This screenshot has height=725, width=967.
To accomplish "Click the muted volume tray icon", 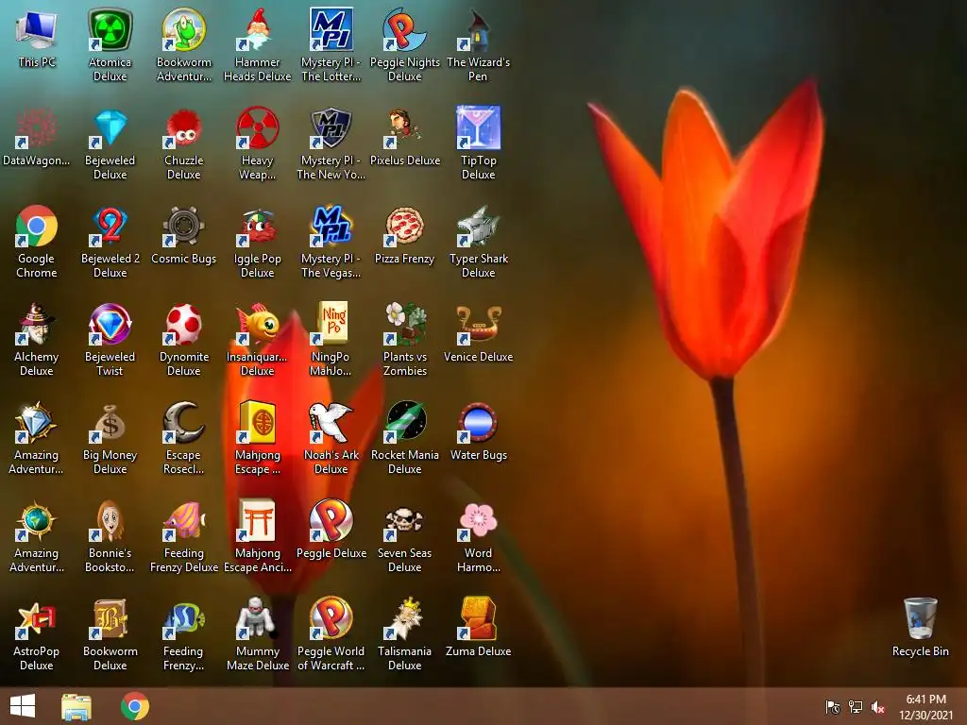I will point(878,707).
